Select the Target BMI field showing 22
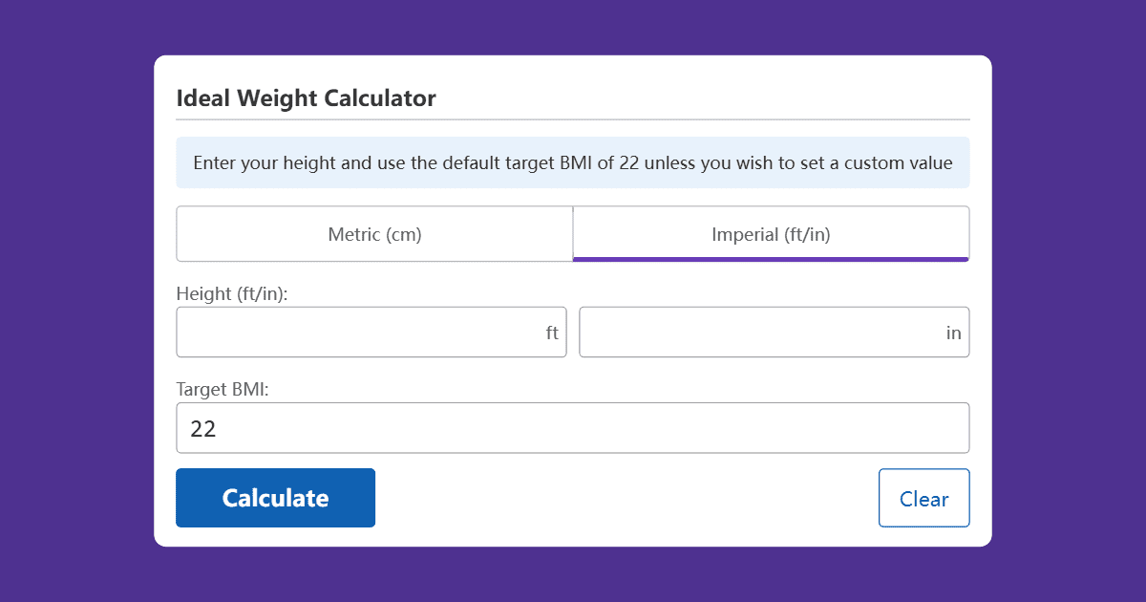 coord(573,427)
